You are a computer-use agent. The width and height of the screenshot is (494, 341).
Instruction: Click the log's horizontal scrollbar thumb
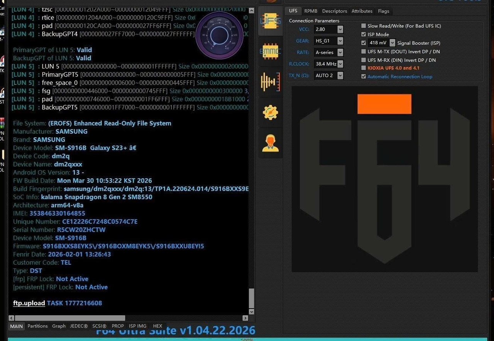(70, 318)
